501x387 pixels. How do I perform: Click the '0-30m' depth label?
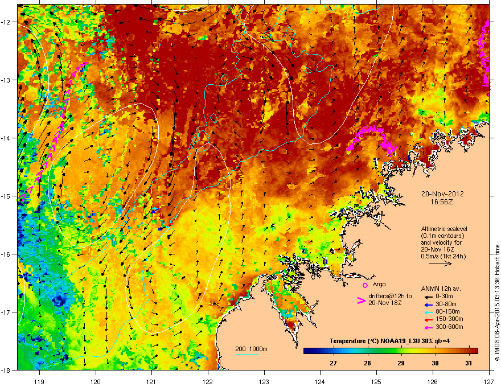coord(444,297)
